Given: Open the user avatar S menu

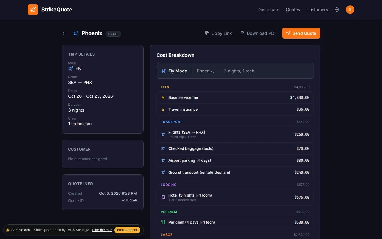Looking at the screenshot, I should click(350, 10).
